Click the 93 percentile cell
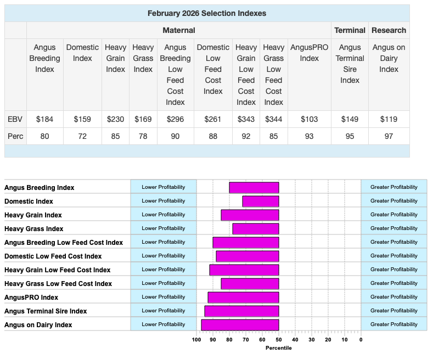The width and height of the screenshot is (433, 353). pos(310,136)
